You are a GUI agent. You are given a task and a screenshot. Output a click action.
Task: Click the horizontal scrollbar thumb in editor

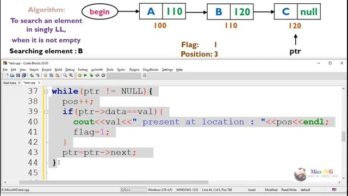pyautogui.click(x=114, y=182)
